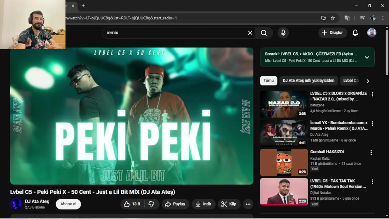The image size is (389, 219).
Task: Share the video with Paylaş
Action: 175,204
